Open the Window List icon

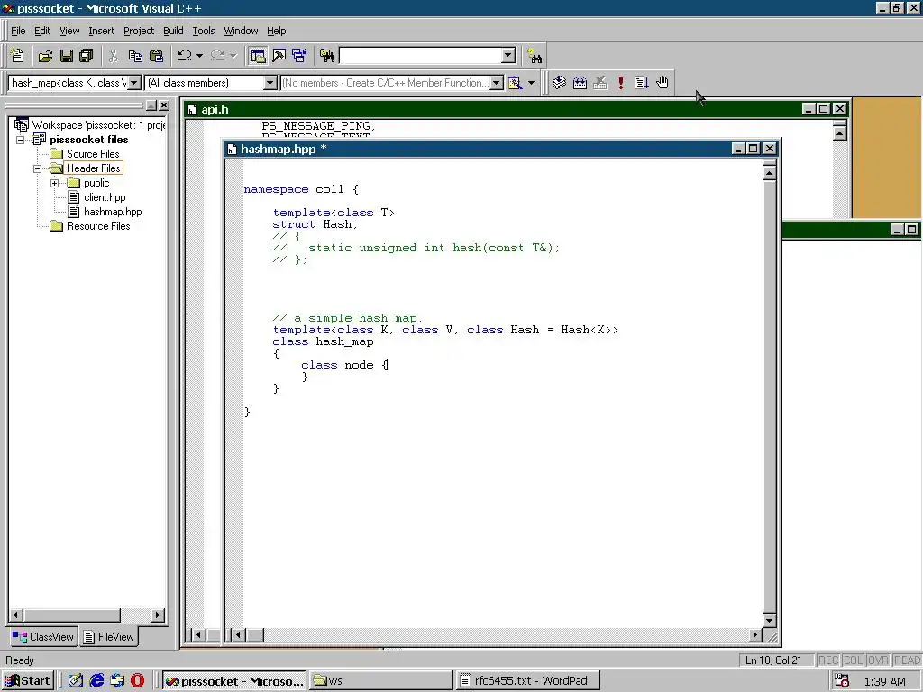(299, 56)
